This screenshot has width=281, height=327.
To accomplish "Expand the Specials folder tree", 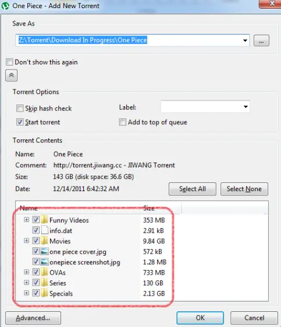I will click(26, 293).
